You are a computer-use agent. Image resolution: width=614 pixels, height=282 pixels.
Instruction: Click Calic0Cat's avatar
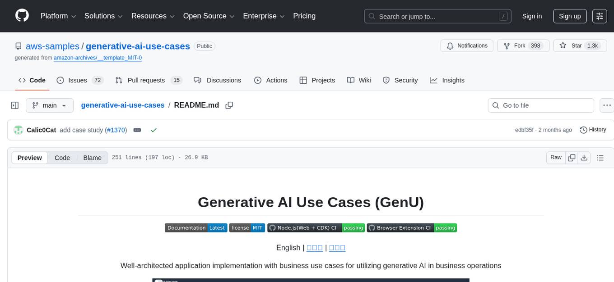coord(19,130)
